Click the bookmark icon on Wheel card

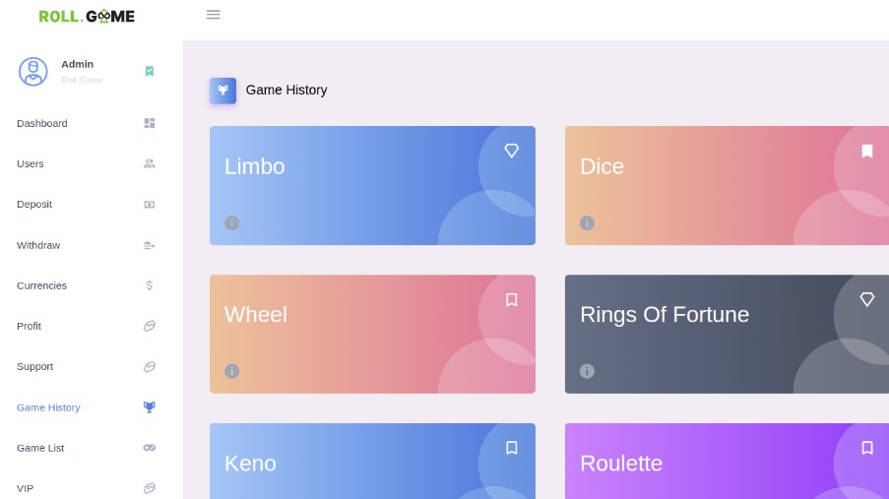click(x=511, y=299)
